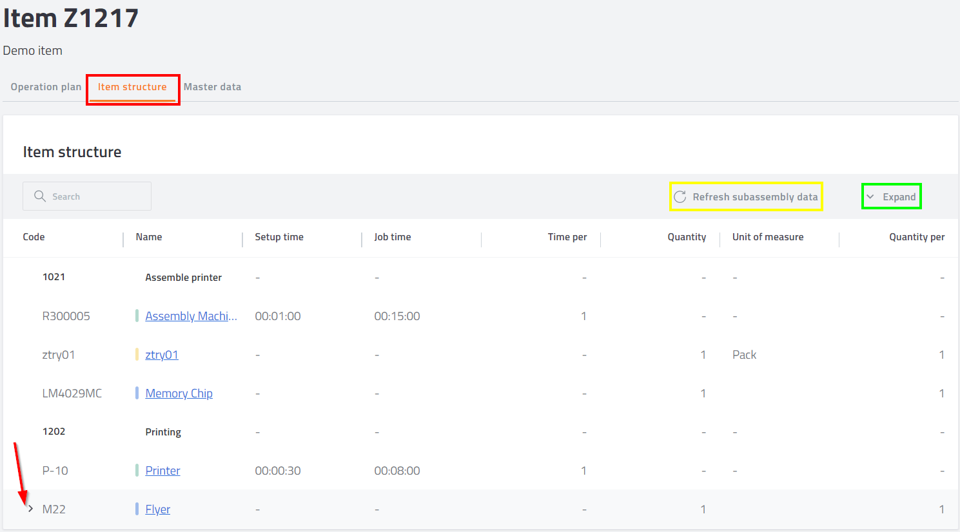This screenshot has width=960, height=532.
Task: Open the Memory Chip link
Action: pos(179,394)
